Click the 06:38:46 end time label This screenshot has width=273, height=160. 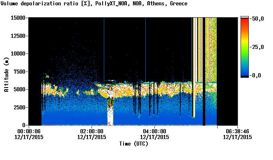(x=237, y=131)
